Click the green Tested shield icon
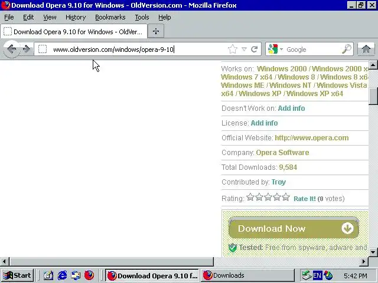This screenshot has height=283, width=378. 233,248
